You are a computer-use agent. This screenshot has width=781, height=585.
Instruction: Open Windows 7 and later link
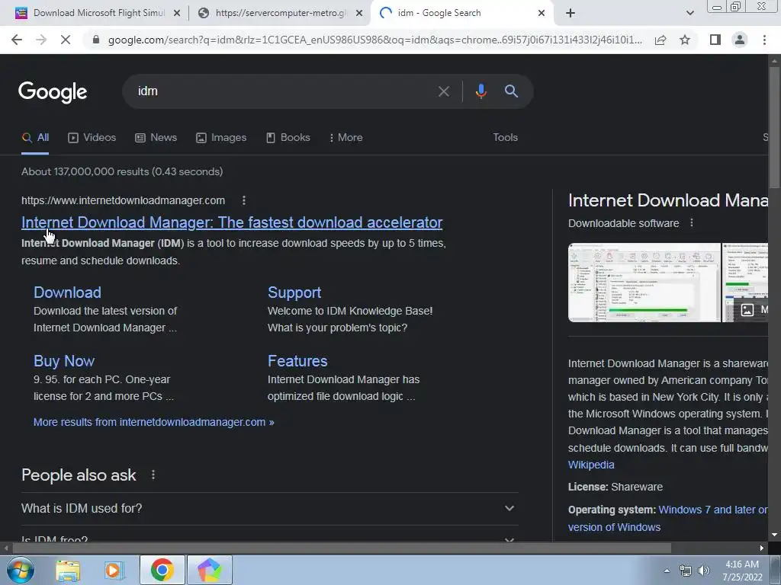(x=713, y=510)
